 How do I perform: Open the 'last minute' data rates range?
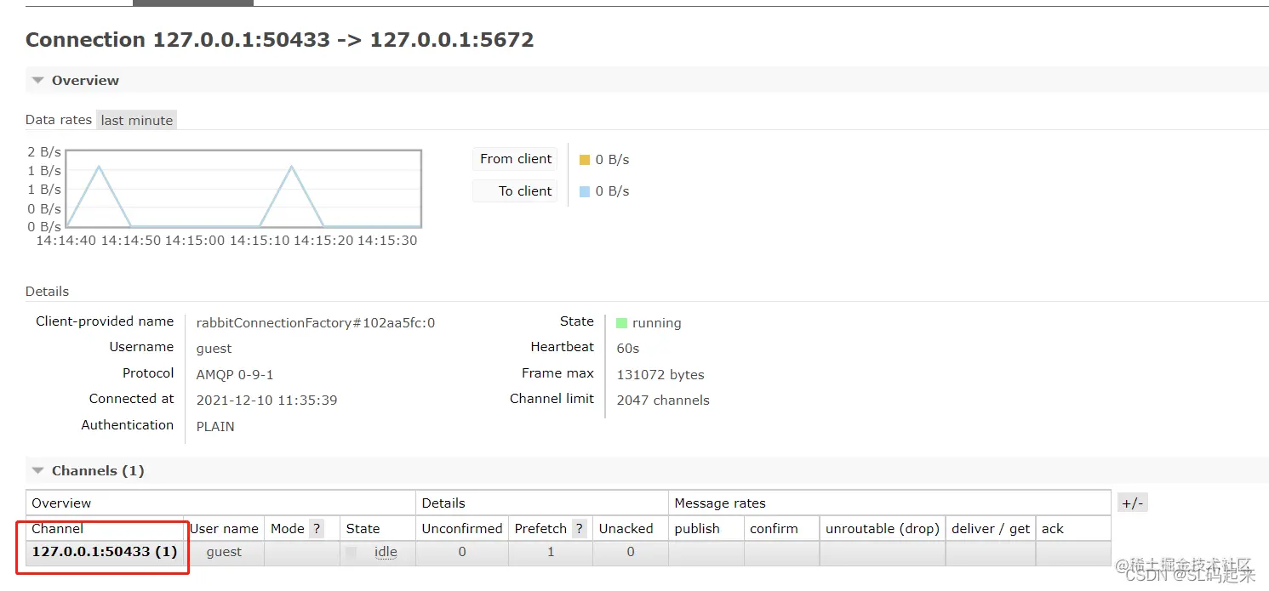pyautogui.click(x=136, y=120)
